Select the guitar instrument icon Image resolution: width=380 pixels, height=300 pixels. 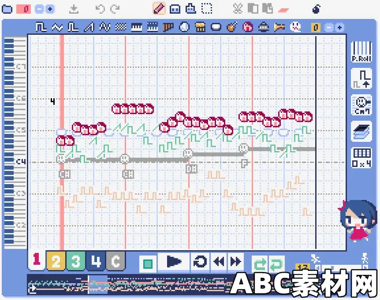[x=231, y=27]
